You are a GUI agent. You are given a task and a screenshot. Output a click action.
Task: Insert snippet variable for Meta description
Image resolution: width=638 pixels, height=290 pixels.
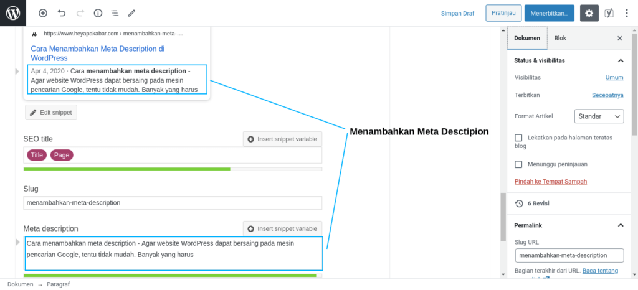(282, 228)
